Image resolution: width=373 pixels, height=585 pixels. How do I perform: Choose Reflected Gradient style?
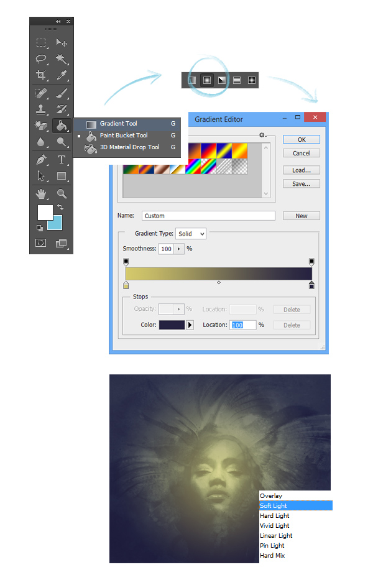click(237, 80)
